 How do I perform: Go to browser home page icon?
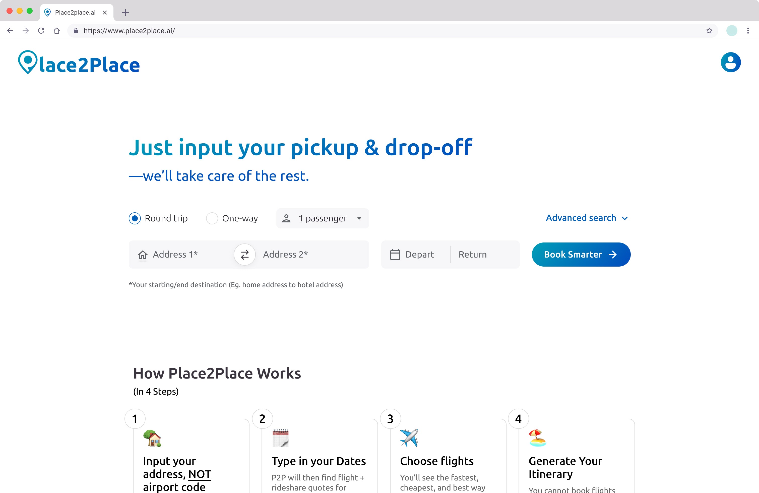tap(57, 31)
